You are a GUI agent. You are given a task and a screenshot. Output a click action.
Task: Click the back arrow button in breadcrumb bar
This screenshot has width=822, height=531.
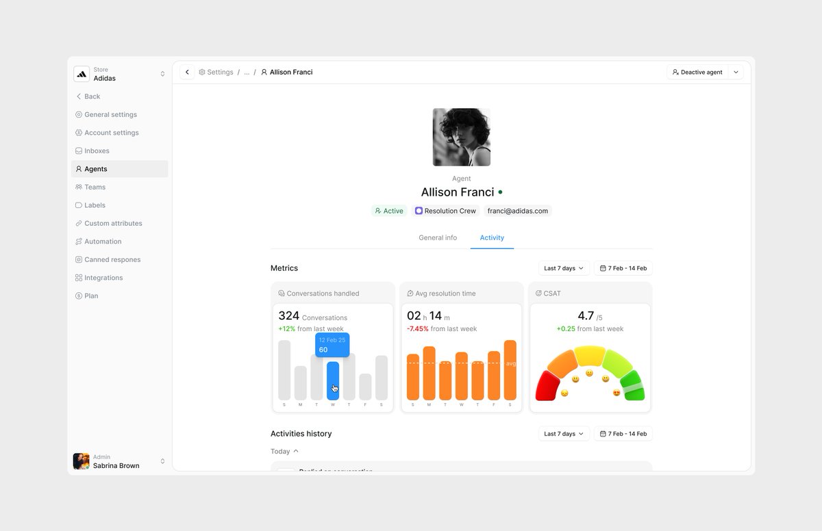(x=187, y=72)
